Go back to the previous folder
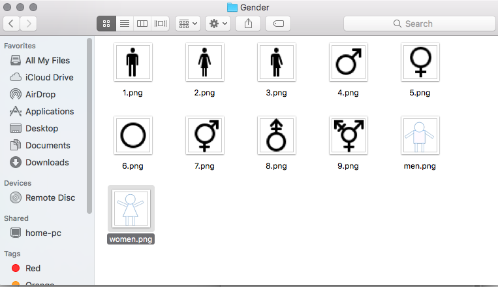The height and width of the screenshot is (287, 498). 12,24
